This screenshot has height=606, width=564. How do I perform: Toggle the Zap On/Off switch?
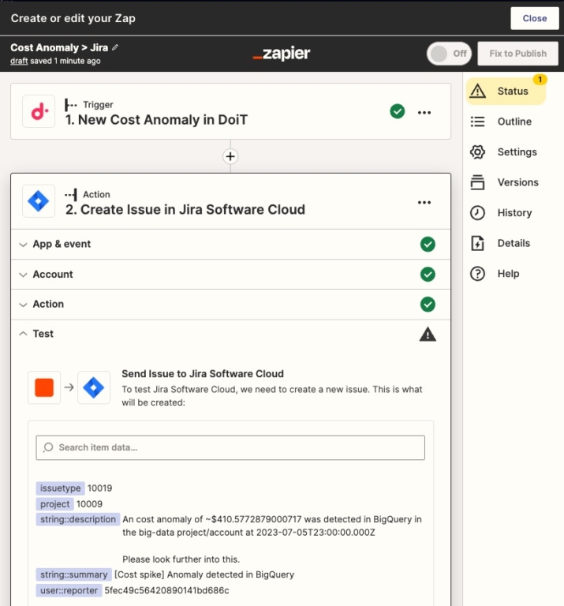point(450,54)
